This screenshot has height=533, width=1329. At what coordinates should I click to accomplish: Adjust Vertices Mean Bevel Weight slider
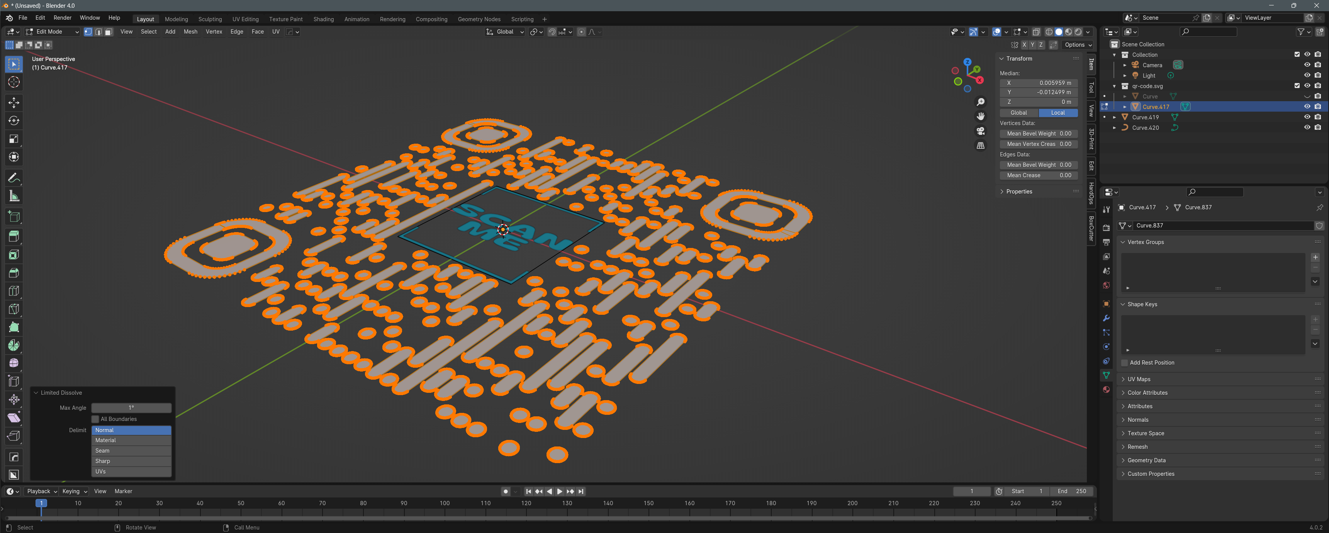click(1039, 134)
